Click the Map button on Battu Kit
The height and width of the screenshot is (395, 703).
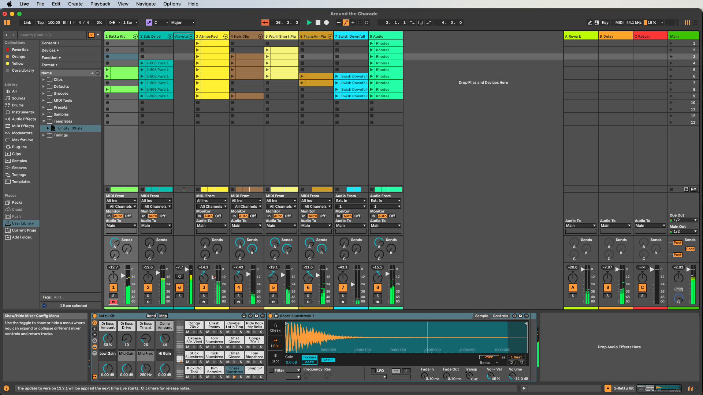pos(163,316)
